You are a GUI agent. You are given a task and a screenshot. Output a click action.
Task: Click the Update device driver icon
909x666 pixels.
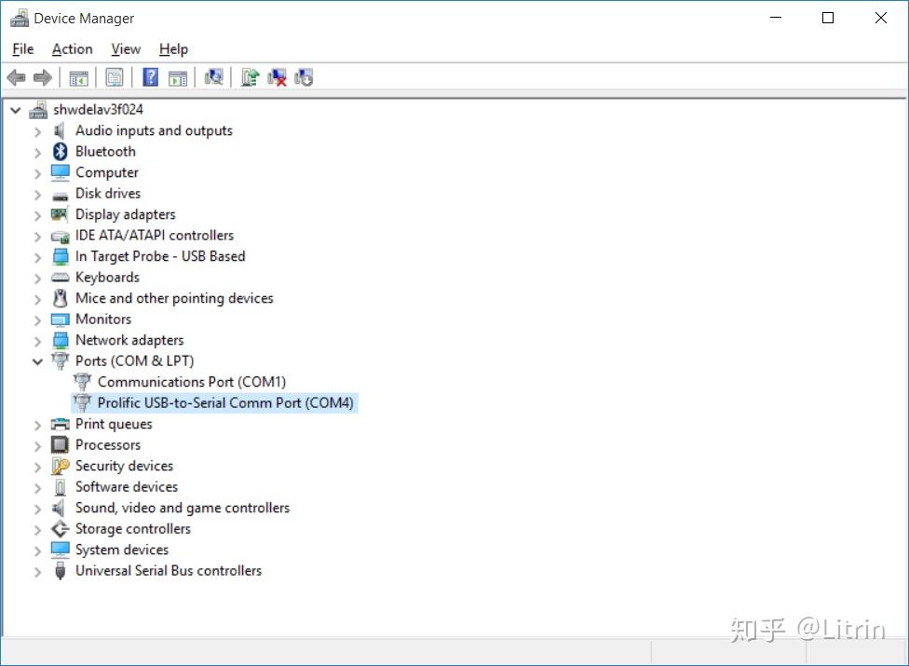click(x=250, y=77)
